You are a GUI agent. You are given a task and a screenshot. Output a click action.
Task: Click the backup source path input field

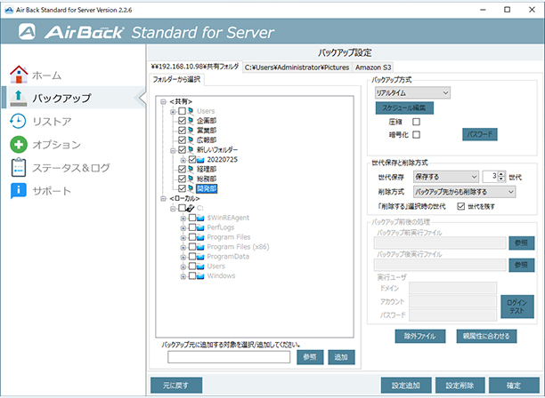pyautogui.click(x=228, y=356)
